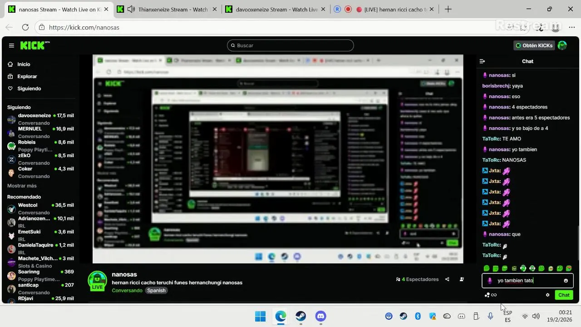Click the share stream icon

point(447,279)
